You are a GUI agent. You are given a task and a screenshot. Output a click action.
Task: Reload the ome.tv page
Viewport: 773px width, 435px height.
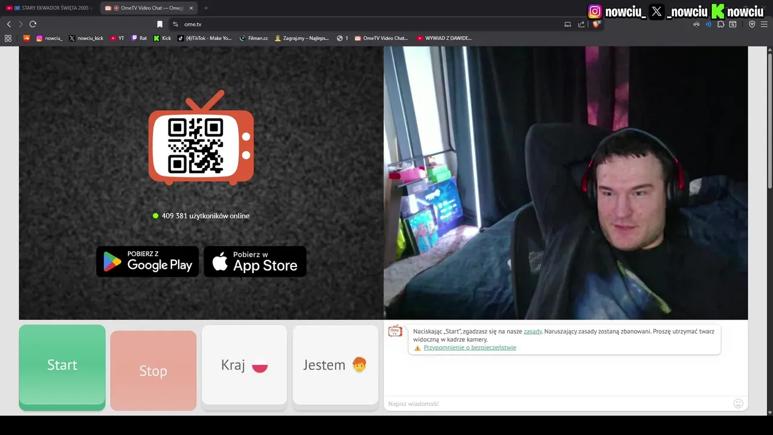(33, 24)
